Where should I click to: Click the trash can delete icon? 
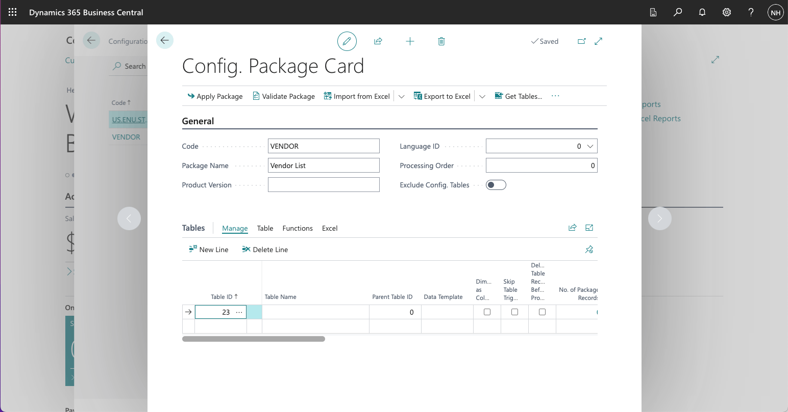pyautogui.click(x=441, y=41)
